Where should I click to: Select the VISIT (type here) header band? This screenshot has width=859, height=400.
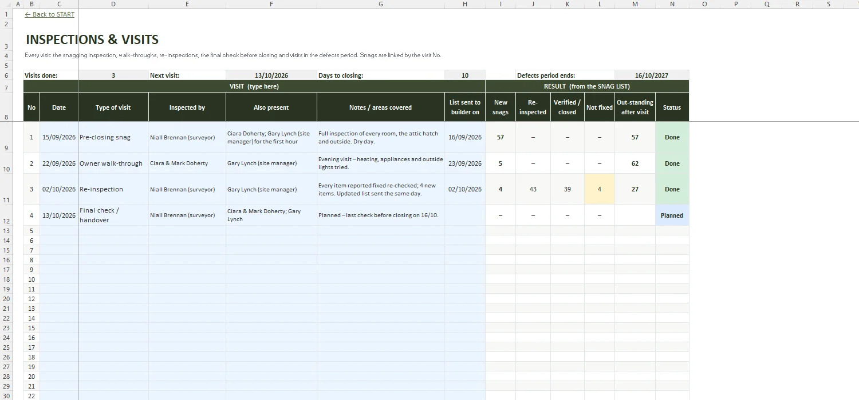click(x=254, y=86)
